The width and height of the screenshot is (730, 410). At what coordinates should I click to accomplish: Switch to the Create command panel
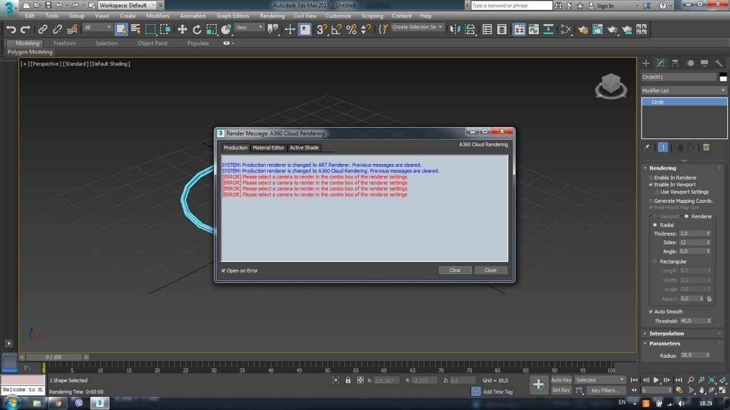(x=646, y=63)
